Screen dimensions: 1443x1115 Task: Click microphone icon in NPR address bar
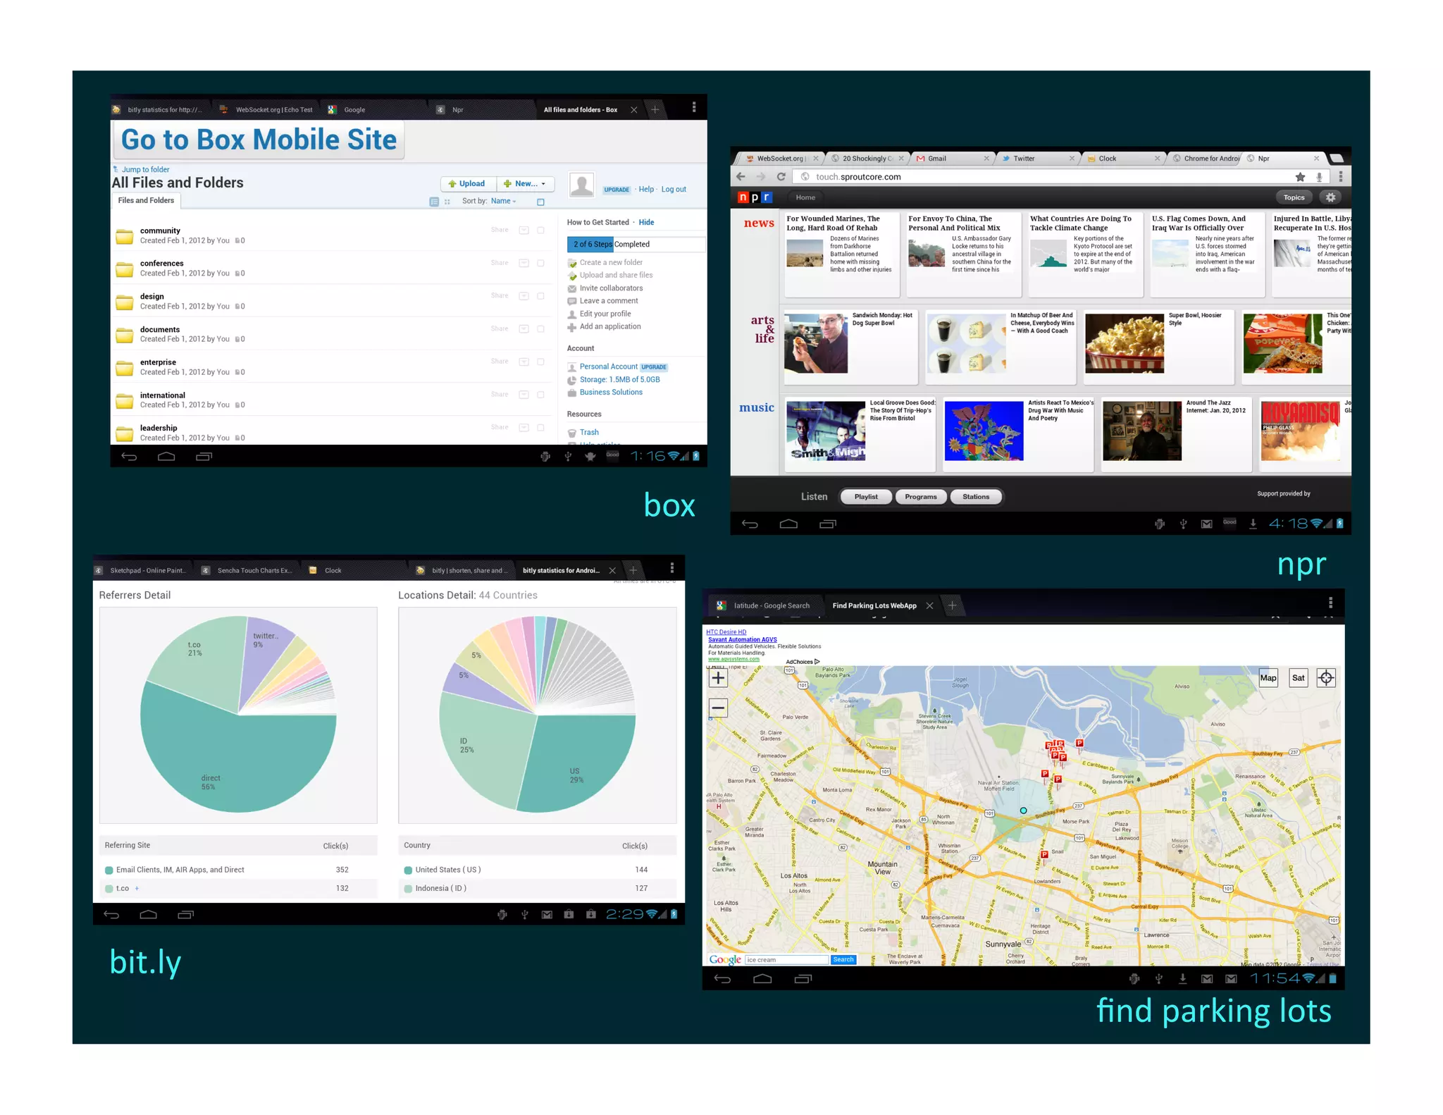click(x=1319, y=177)
